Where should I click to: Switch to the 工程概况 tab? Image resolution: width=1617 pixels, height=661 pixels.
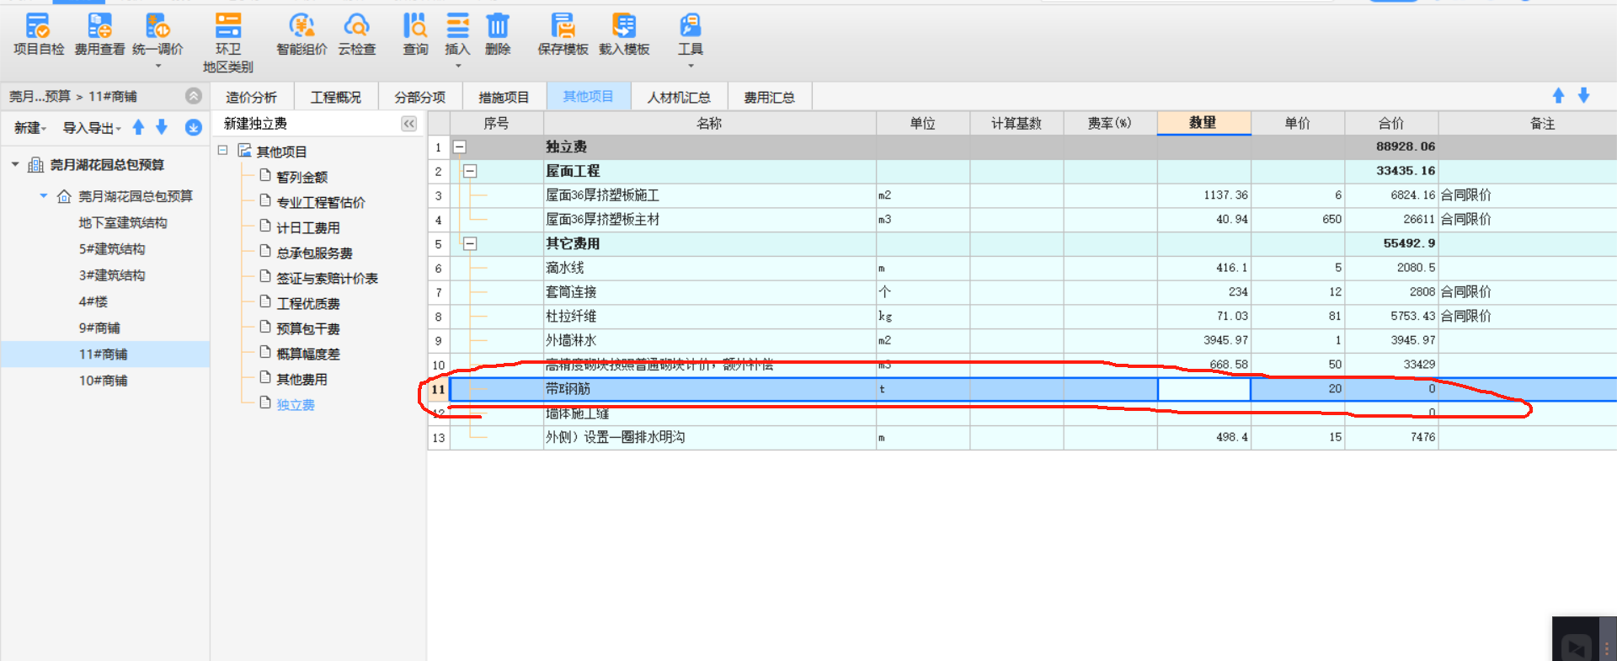(x=335, y=97)
